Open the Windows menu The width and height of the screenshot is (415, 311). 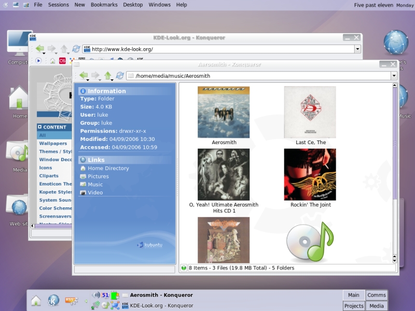(x=160, y=5)
